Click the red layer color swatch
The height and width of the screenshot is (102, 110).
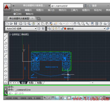65,29
